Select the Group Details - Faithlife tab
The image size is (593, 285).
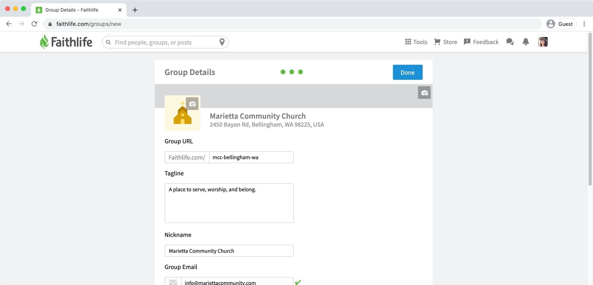tap(78, 10)
